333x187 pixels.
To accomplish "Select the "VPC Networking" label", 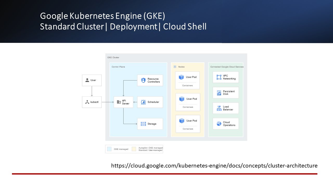I will point(229,77).
